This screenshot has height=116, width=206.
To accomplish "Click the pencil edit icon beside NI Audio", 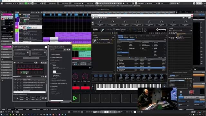I will pyautogui.click(x=36, y=63).
